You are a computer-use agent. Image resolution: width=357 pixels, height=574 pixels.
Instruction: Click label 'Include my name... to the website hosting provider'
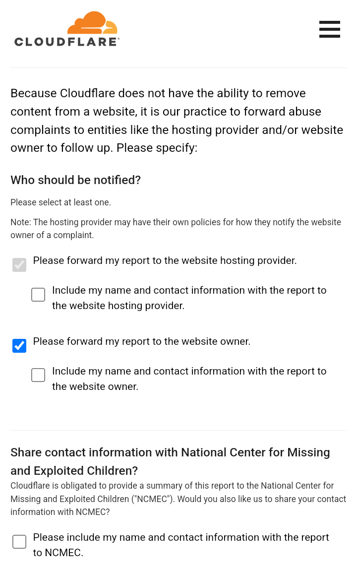coord(189,298)
